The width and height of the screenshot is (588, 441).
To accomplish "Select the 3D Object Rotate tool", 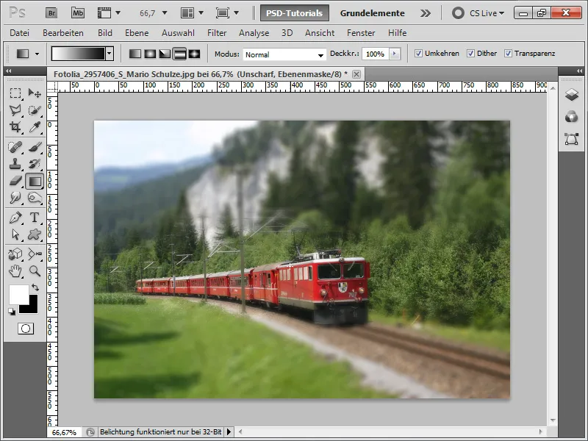I will [x=15, y=254].
